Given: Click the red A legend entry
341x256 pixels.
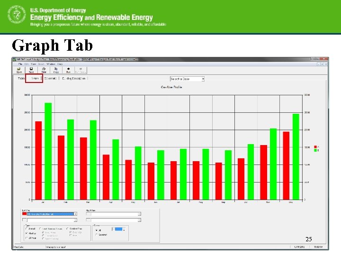Looking at the screenshot, I should click(x=316, y=147).
